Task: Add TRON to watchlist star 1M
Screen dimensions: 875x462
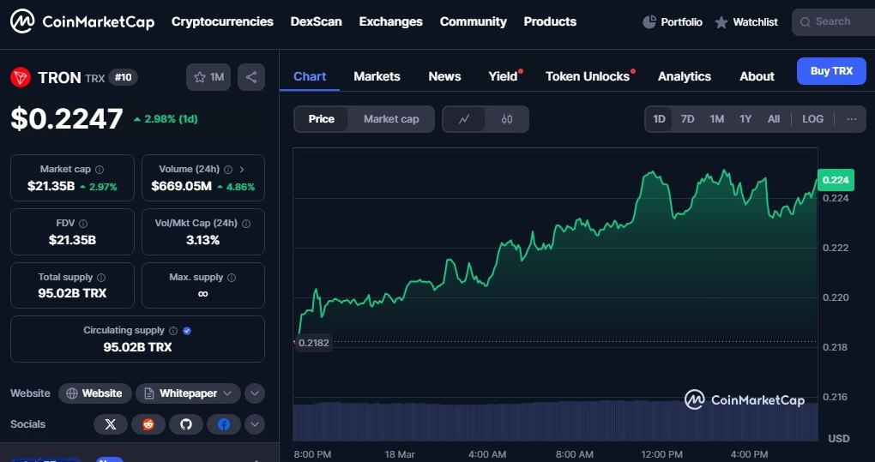Action: click(208, 77)
